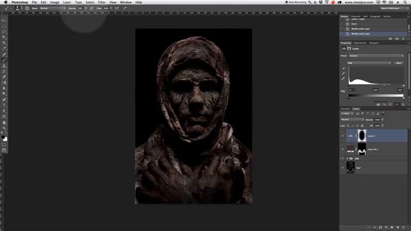Click the black point eyedropper in Levels
The height and width of the screenshot is (231, 411).
pyautogui.click(x=343, y=69)
